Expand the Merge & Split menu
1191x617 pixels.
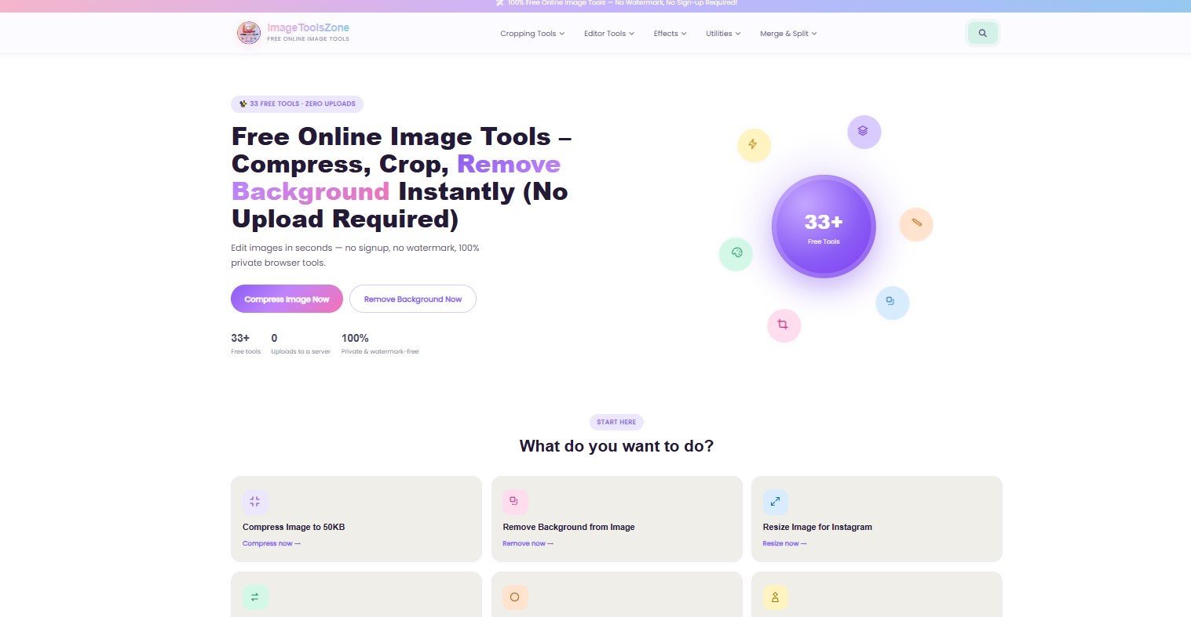tap(788, 34)
